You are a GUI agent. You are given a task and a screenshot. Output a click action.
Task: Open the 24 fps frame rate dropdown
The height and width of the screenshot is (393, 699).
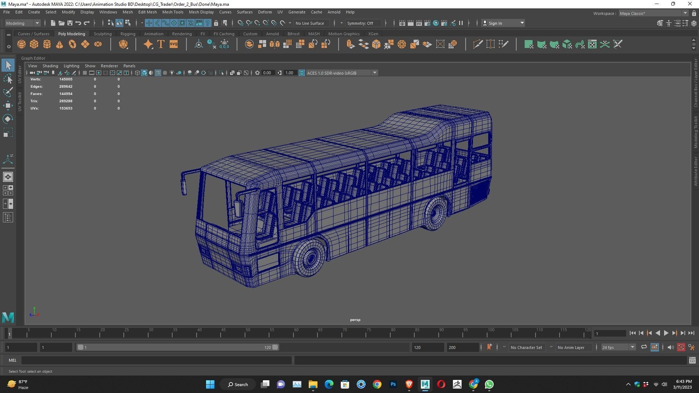618,347
